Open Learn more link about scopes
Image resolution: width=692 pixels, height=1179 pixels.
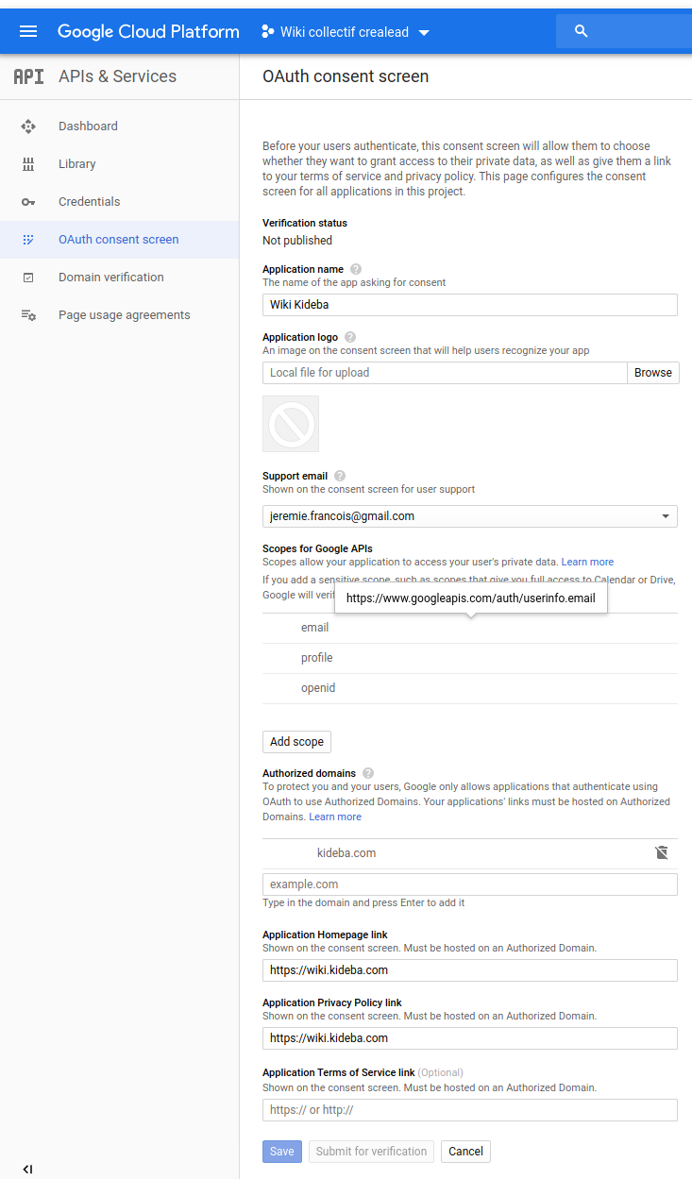click(x=587, y=562)
